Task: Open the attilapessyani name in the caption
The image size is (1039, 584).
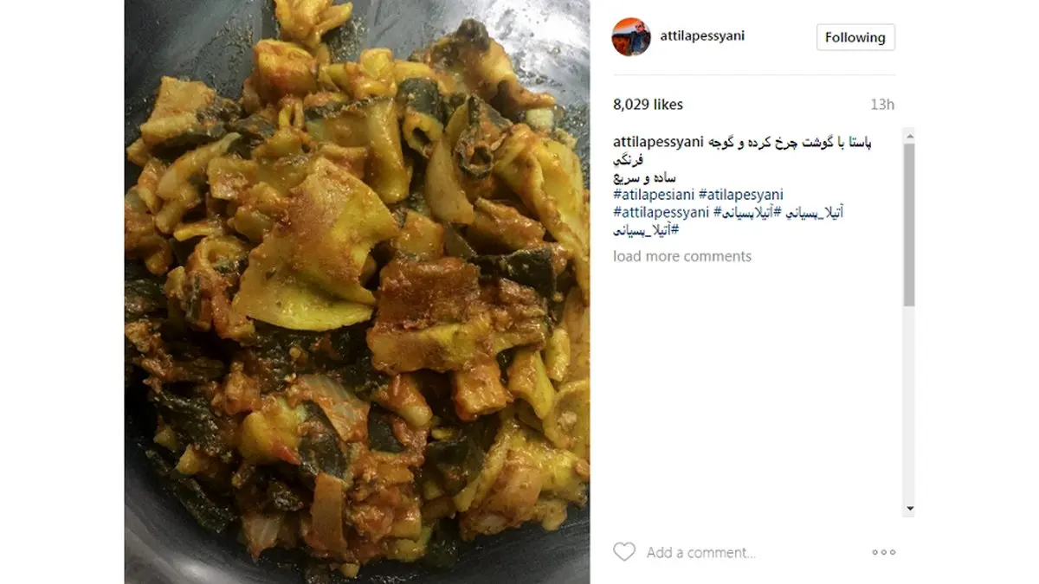Action: pos(657,143)
